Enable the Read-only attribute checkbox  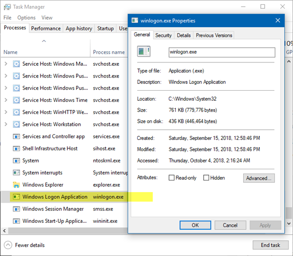click(x=171, y=178)
